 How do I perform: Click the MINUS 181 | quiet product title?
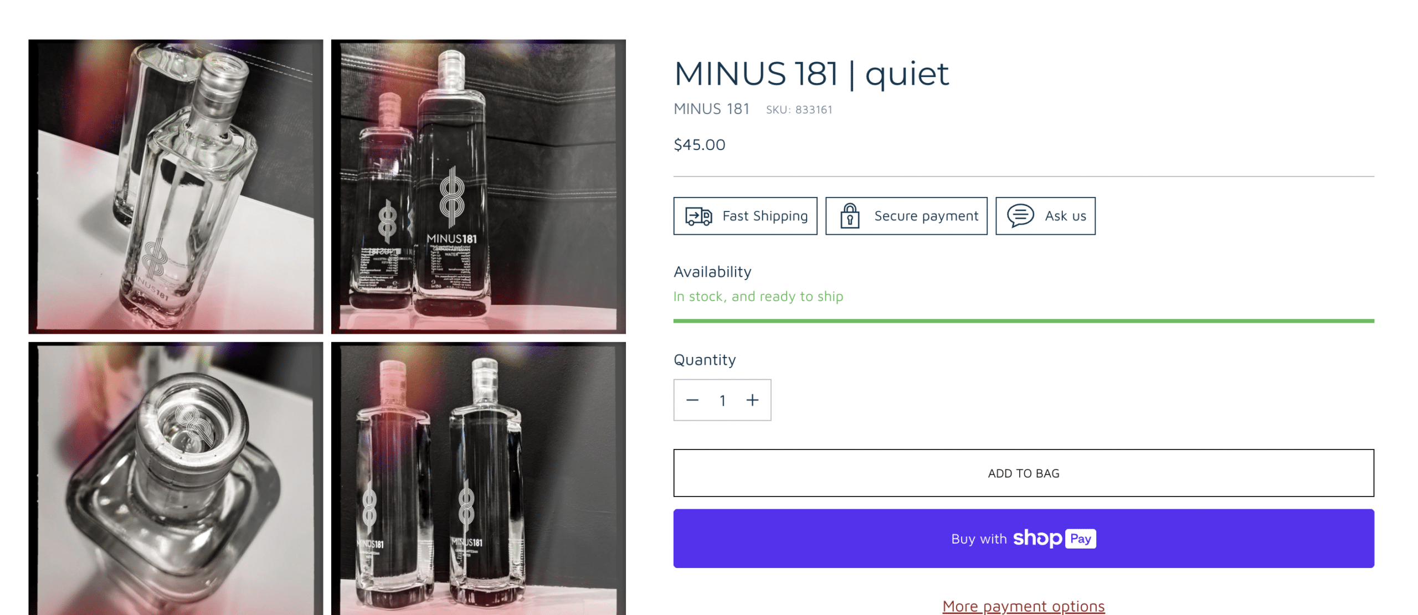click(811, 74)
